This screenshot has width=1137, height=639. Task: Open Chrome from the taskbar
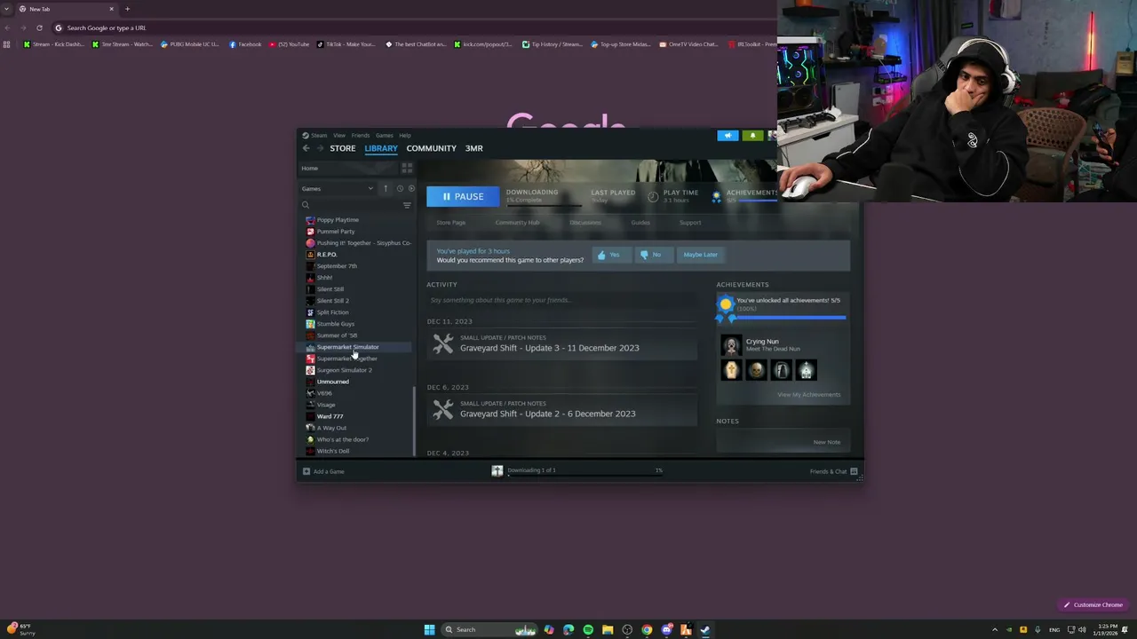coord(647,629)
